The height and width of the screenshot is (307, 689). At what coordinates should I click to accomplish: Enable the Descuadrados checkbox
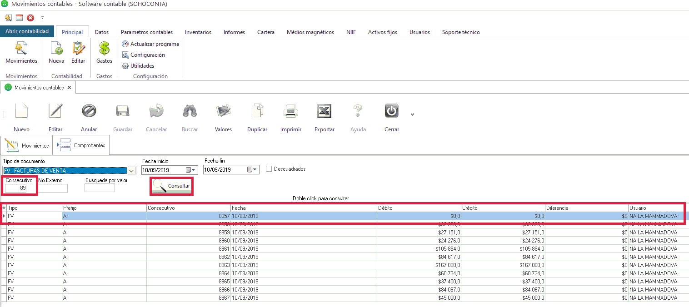click(x=269, y=169)
